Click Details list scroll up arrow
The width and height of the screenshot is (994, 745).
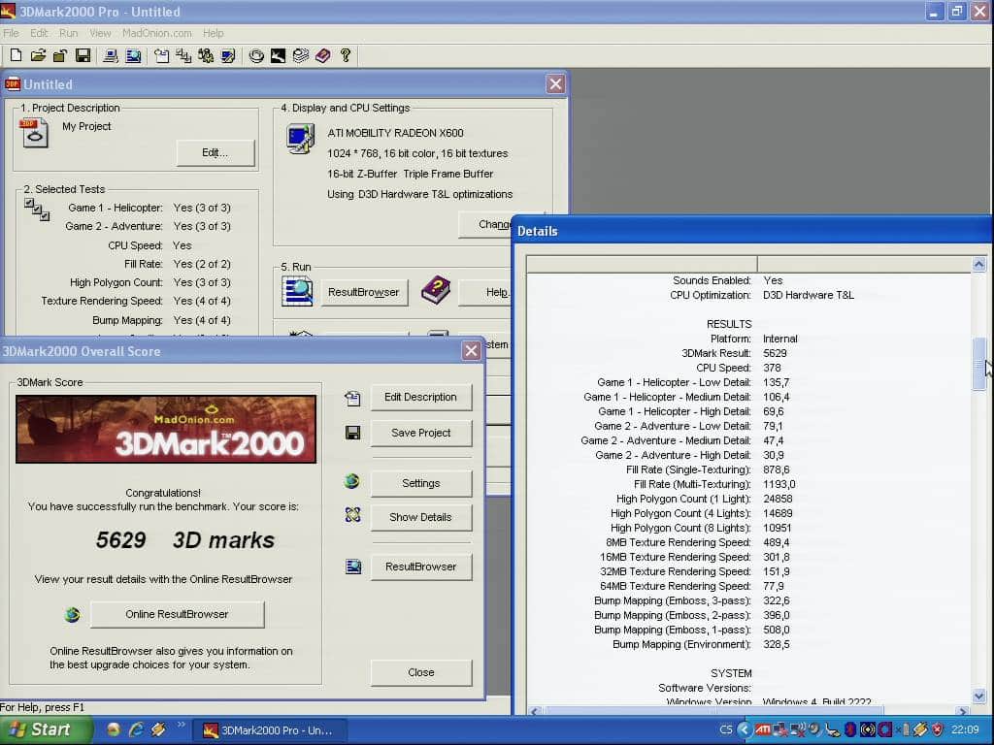click(x=979, y=264)
